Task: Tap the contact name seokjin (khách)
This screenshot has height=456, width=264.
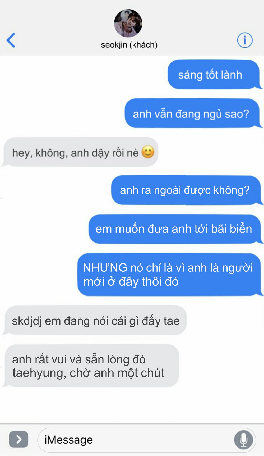Action: point(129,45)
